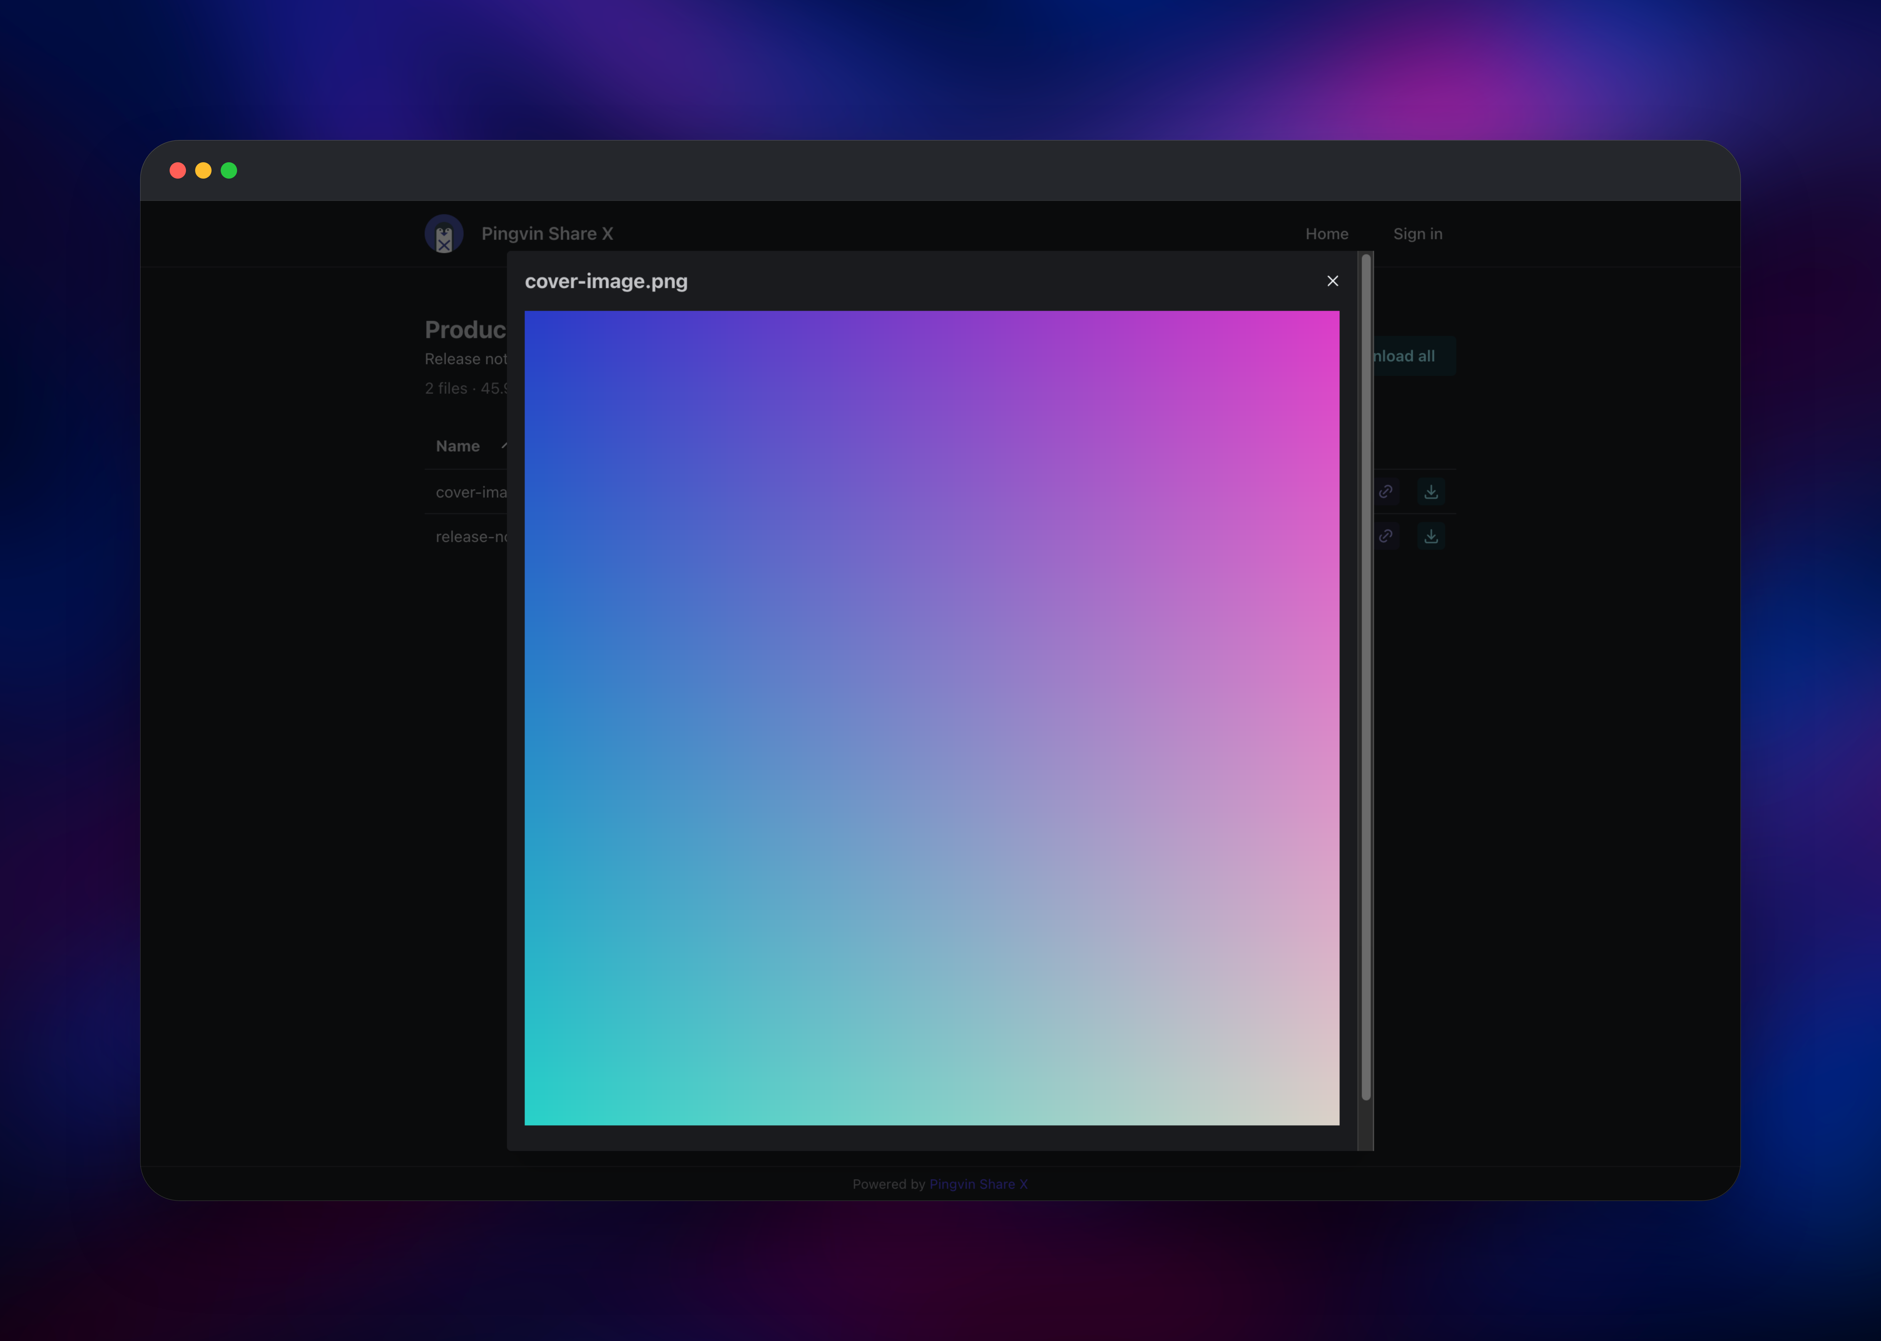Image resolution: width=1881 pixels, height=1341 pixels.
Task: Click the cover-image.png gradient preview image
Action: tap(932, 718)
